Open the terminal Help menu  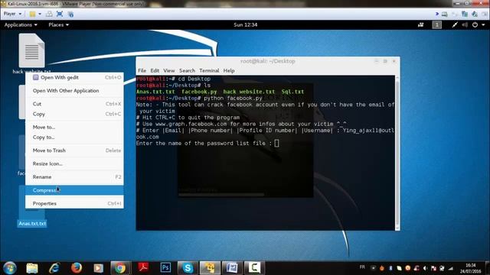pyautogui.click(x=229, y=70)
